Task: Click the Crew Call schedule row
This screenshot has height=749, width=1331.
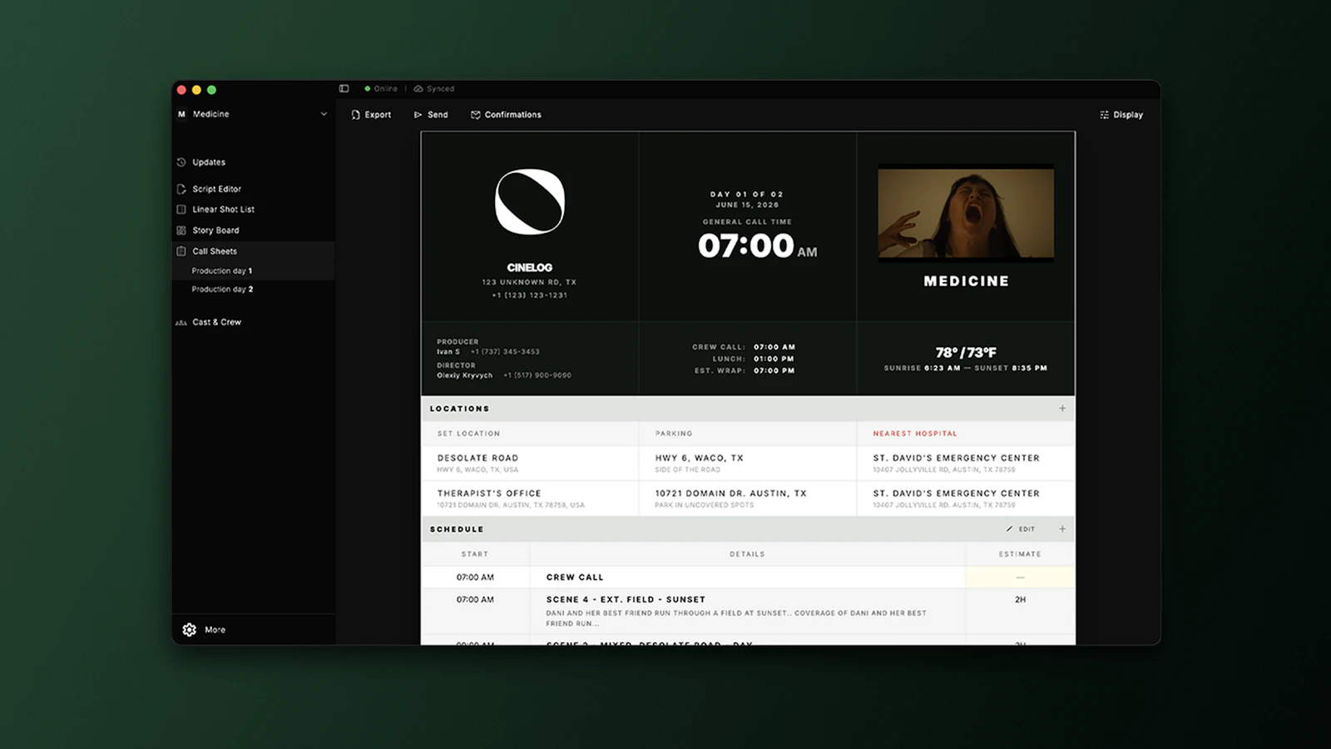Action: 748,577
